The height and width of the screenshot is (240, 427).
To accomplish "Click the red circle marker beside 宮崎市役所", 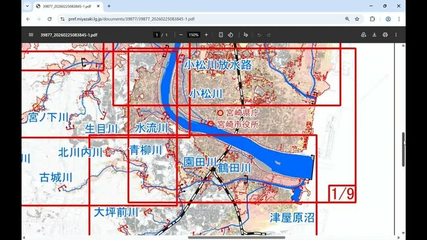I will click(210, 124).
